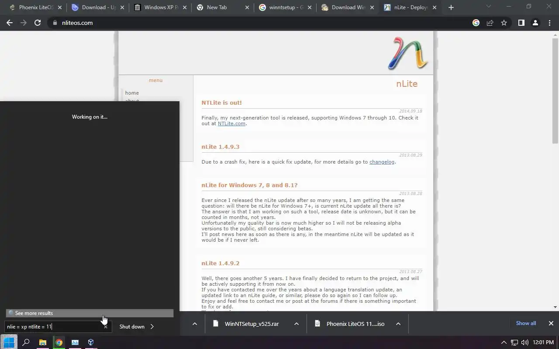Click See more results in Start search
Image resolution: width=559 pixels, height=349 pixels.
coord(90,313)
